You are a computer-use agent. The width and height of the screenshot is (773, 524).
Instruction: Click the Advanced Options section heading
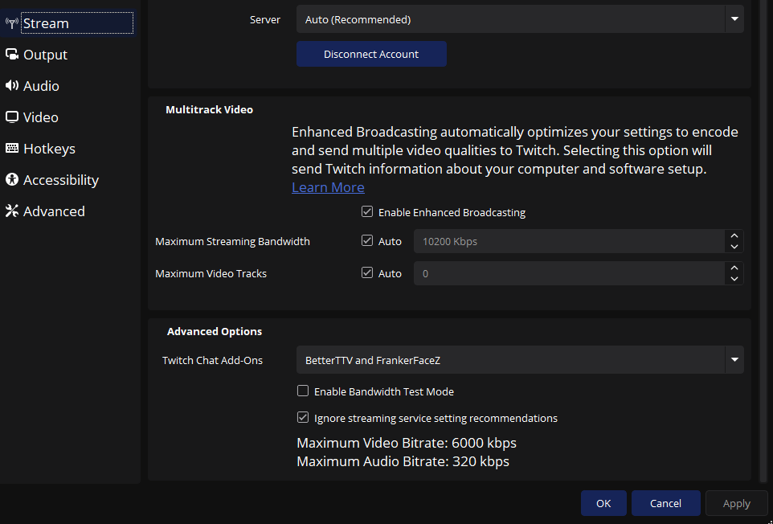pos(215,331)
